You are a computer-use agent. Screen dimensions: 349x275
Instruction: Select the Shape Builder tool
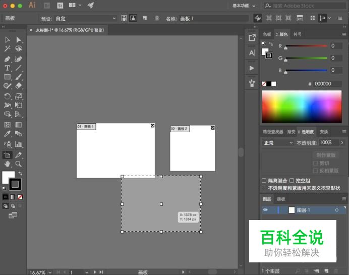pyautogui.click(x=7, y=114)
